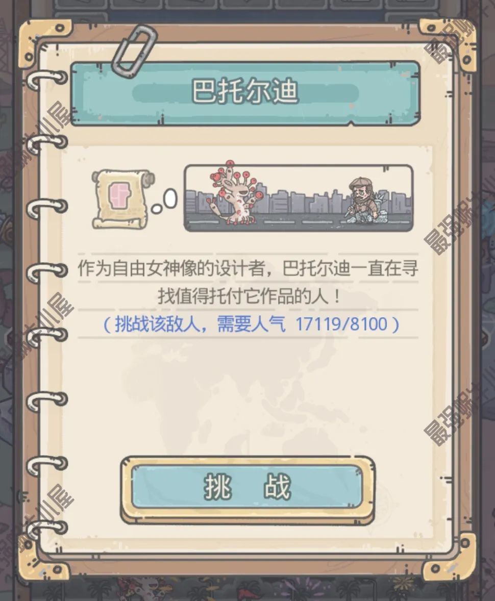Tap the red-eyed tentacle monster
Screen dimensions: 495x601
[235, 193]
